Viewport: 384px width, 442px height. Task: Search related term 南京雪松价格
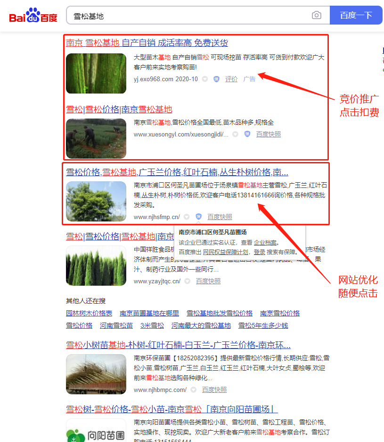pos(279,314)
